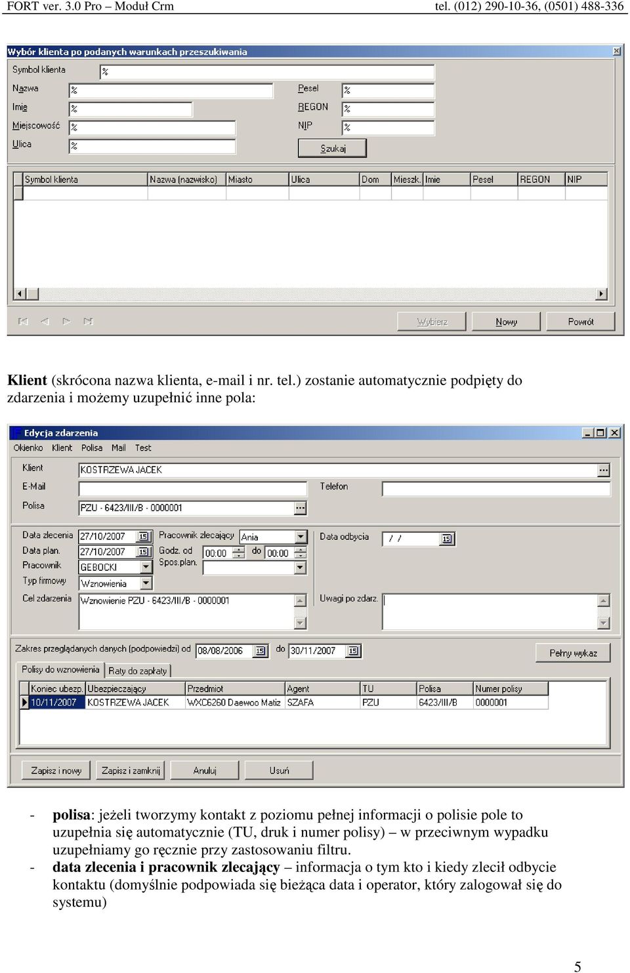The width and height of the screenshot is (630, 973).
Task: Click the Imię search field
Action: point(131,109)
